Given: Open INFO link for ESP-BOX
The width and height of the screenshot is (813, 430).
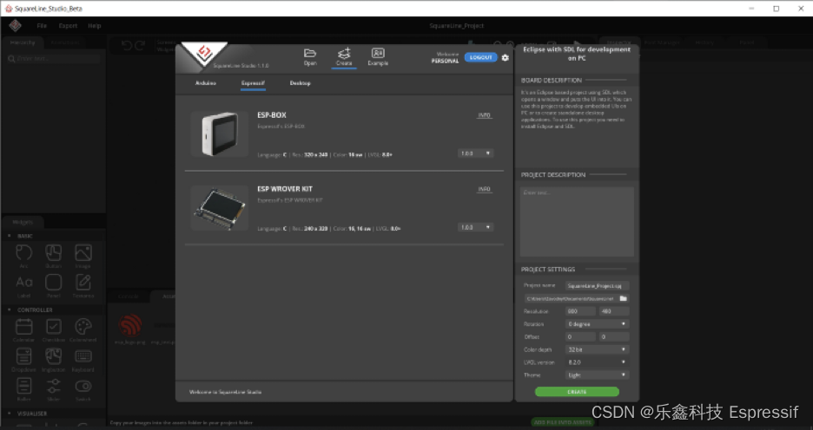Looking at the screenshot, I should click(485, 115).
